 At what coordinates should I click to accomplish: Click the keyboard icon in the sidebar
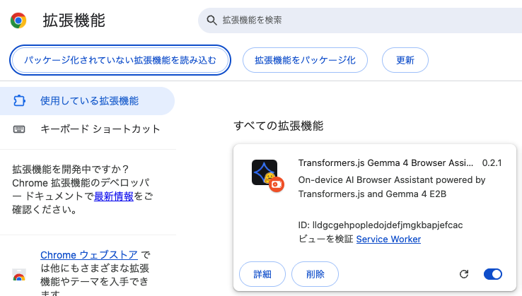[x=19, y=129]
